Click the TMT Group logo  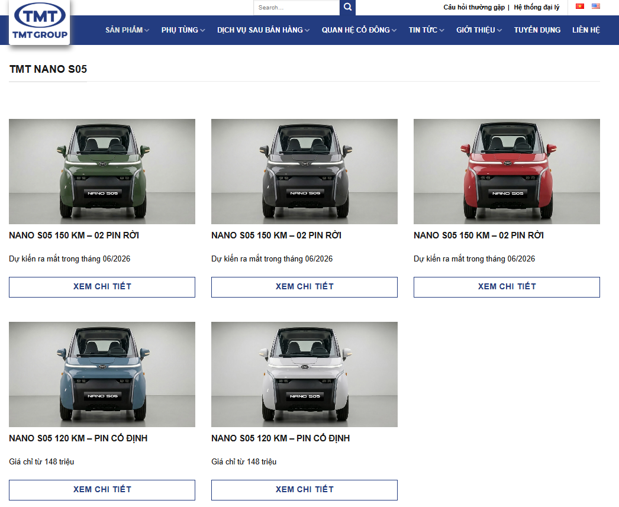(x=40, y=21)
